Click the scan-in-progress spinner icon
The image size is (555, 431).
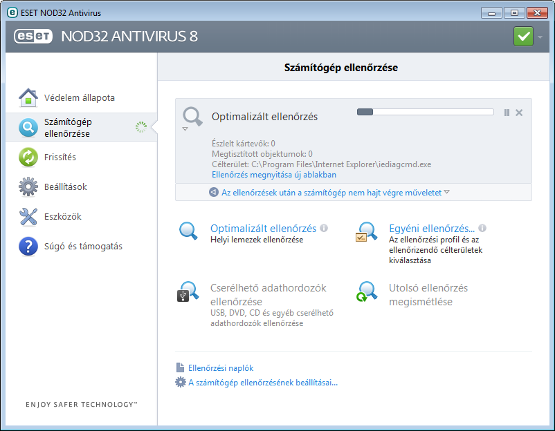pos(141,127)
